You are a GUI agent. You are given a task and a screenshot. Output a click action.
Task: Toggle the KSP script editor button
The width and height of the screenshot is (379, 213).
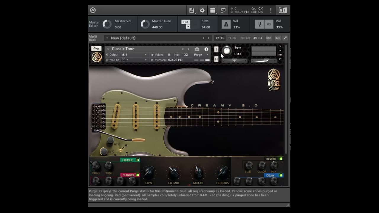(269, 38)
